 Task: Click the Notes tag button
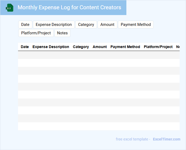point(62,33)
